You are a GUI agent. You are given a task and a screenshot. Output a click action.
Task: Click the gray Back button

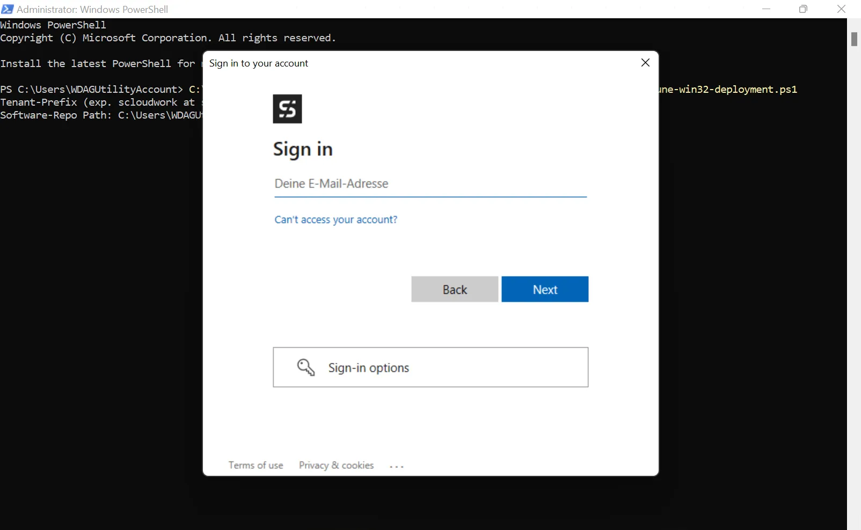[455, 289]
